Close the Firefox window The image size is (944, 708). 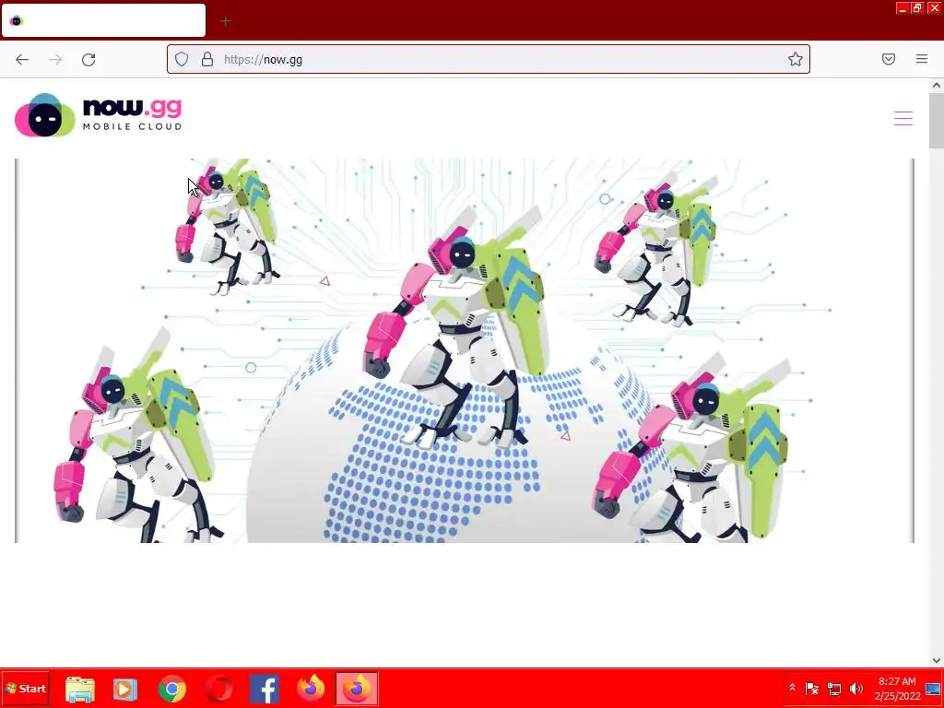[934, 7]
